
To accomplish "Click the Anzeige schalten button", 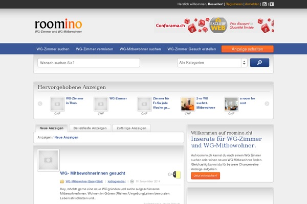I will click(x=248, y=49).
